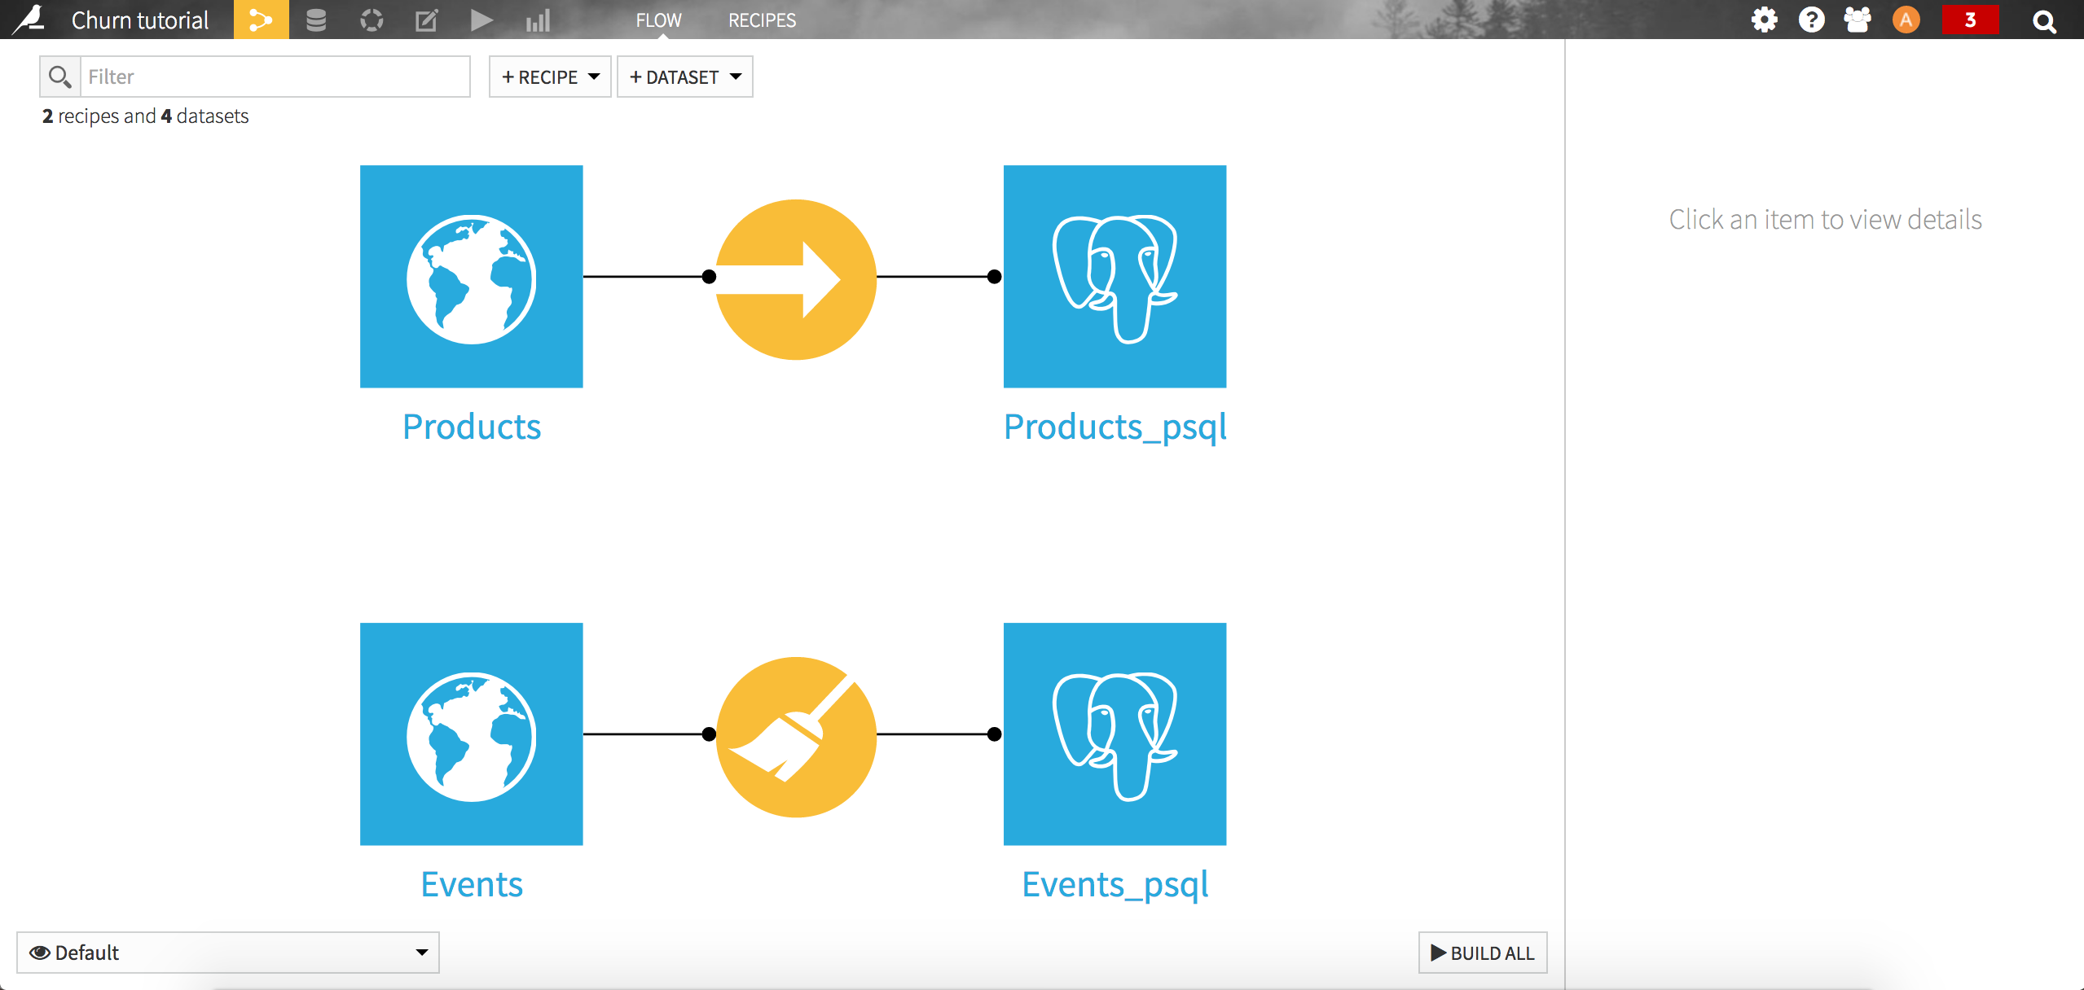Image resolution: width=2084 pixels, height=990 pixels.
Task: Open the + RECIPE dropdown
Action: click(x=549, y=77)
